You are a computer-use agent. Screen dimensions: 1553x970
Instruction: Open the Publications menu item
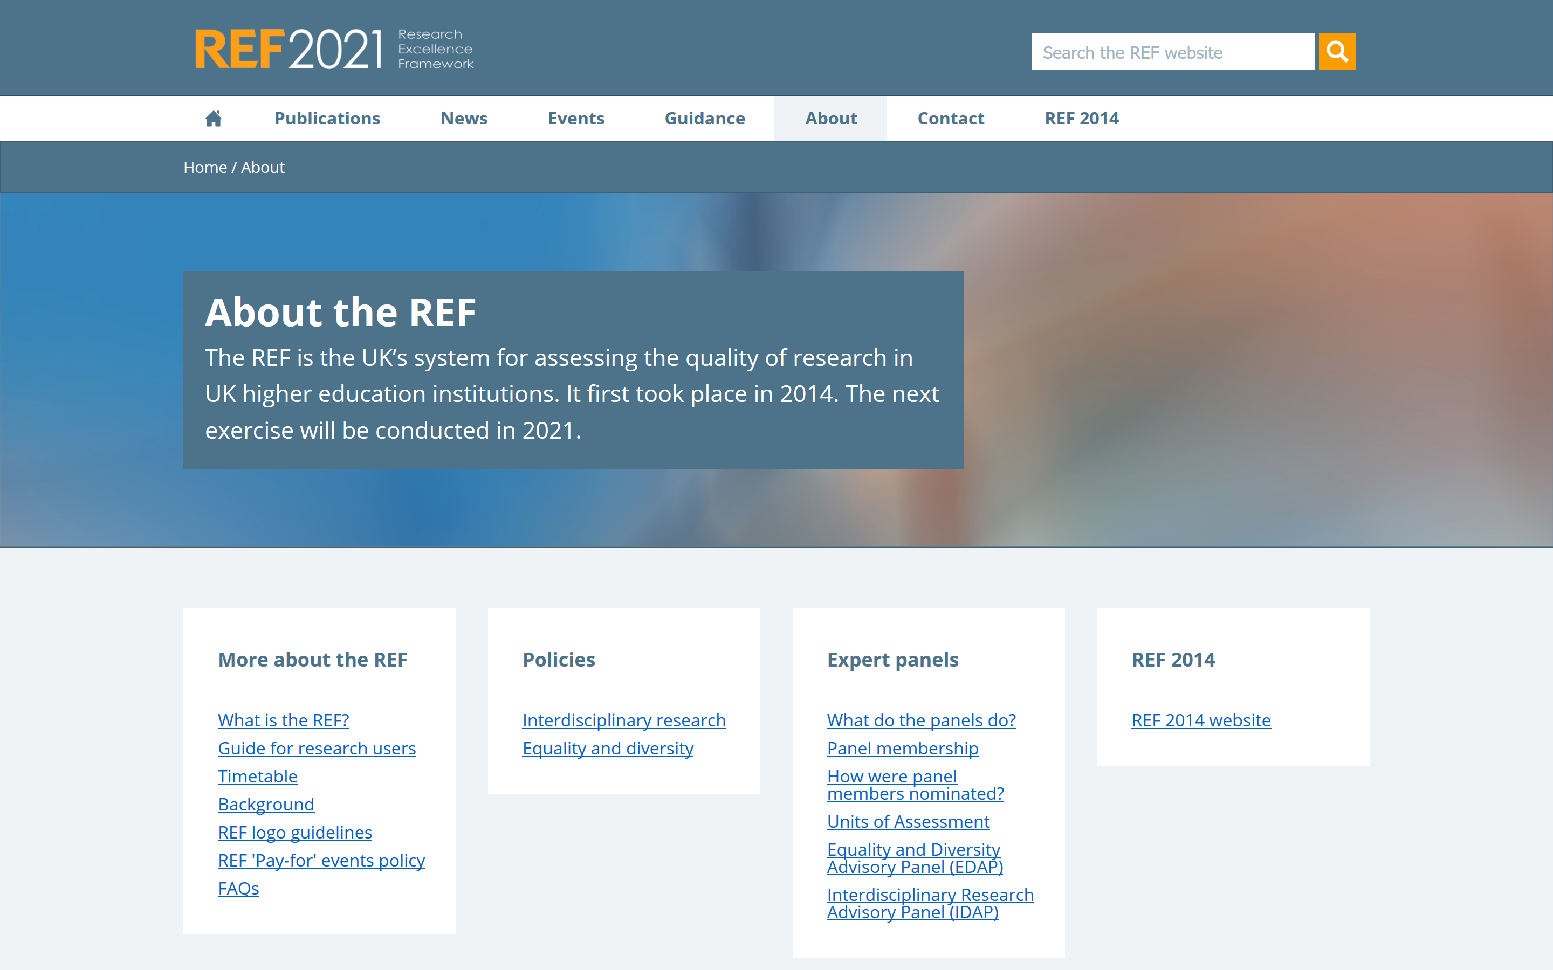pos(328,119)
